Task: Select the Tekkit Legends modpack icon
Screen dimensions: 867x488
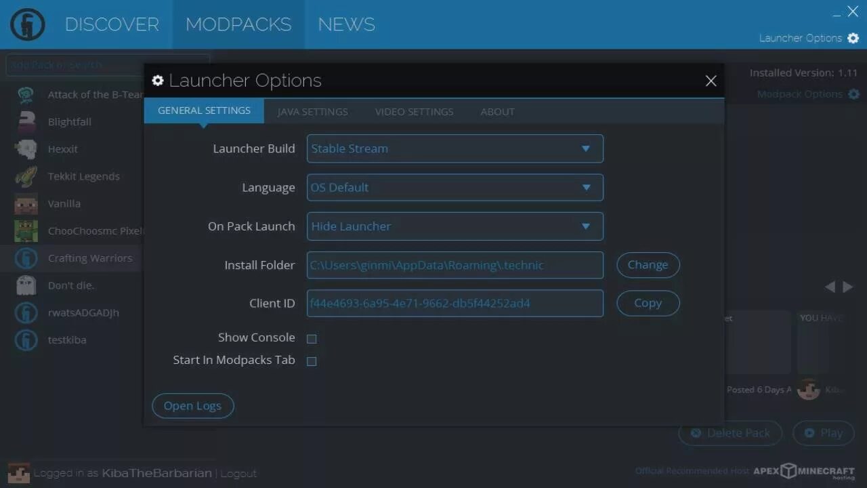Action: (x=26, y=176)
